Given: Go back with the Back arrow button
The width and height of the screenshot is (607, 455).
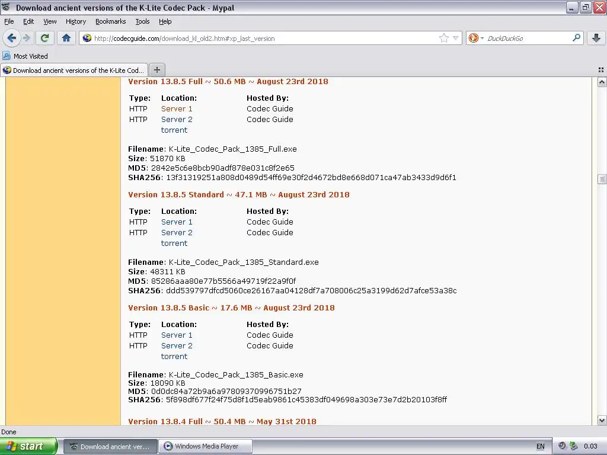Looking at the screenshot, I should click(11, 38).
